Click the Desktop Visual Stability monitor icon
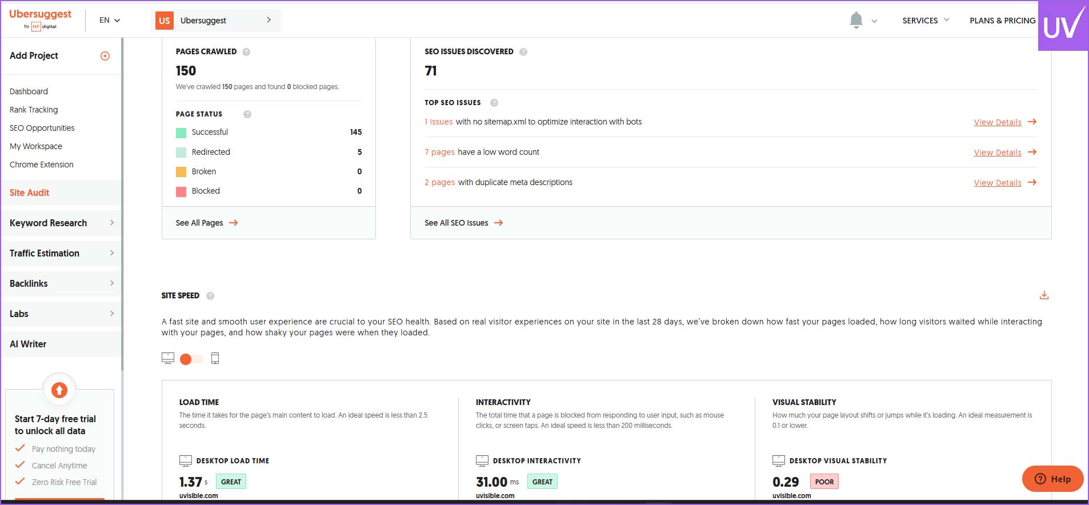 coord(779,460)
